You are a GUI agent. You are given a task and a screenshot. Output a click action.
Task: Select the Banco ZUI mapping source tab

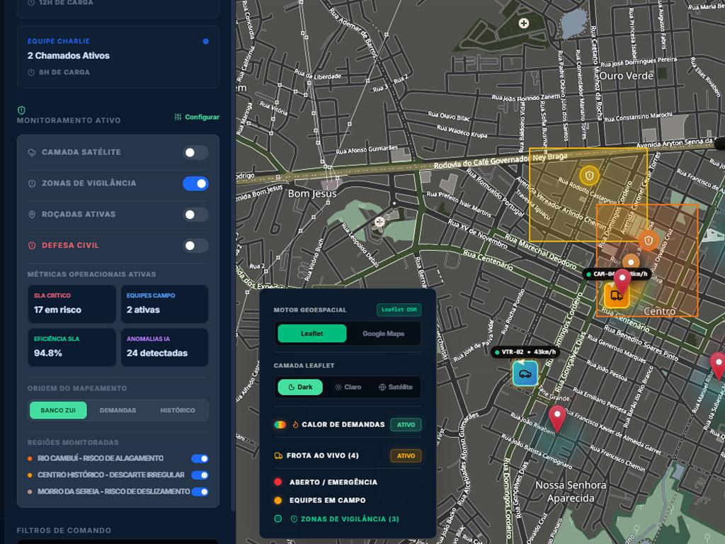click(x=58, y=410)
